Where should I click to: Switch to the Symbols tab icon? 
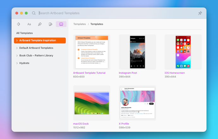pos(19,24)
